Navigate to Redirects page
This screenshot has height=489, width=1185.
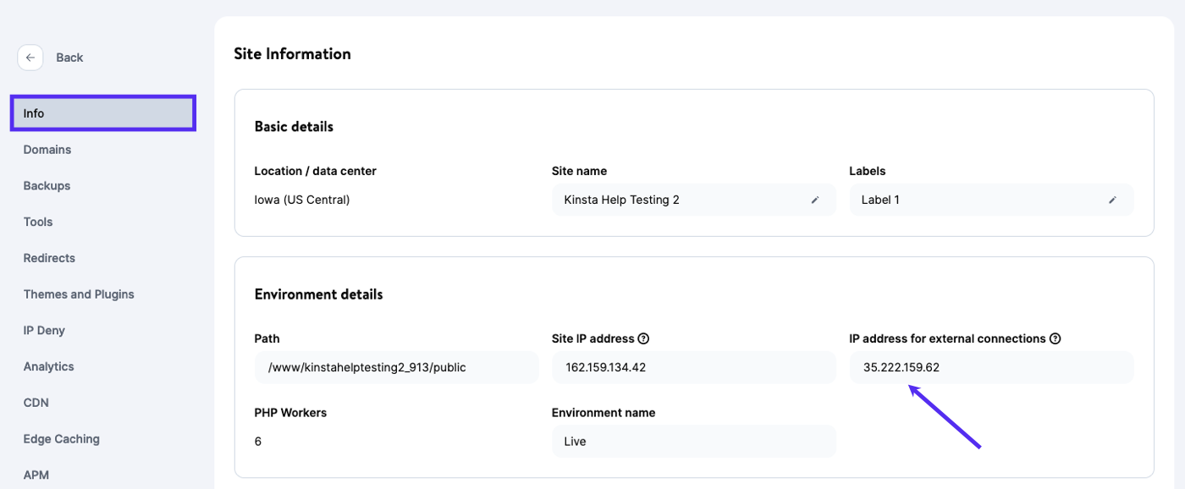(49, 258)
